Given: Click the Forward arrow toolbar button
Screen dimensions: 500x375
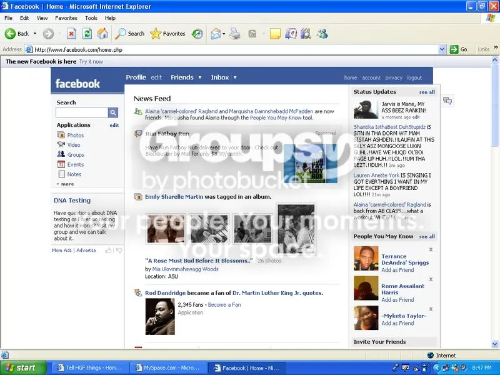Looking at the screenshot, I should (49, 34).
